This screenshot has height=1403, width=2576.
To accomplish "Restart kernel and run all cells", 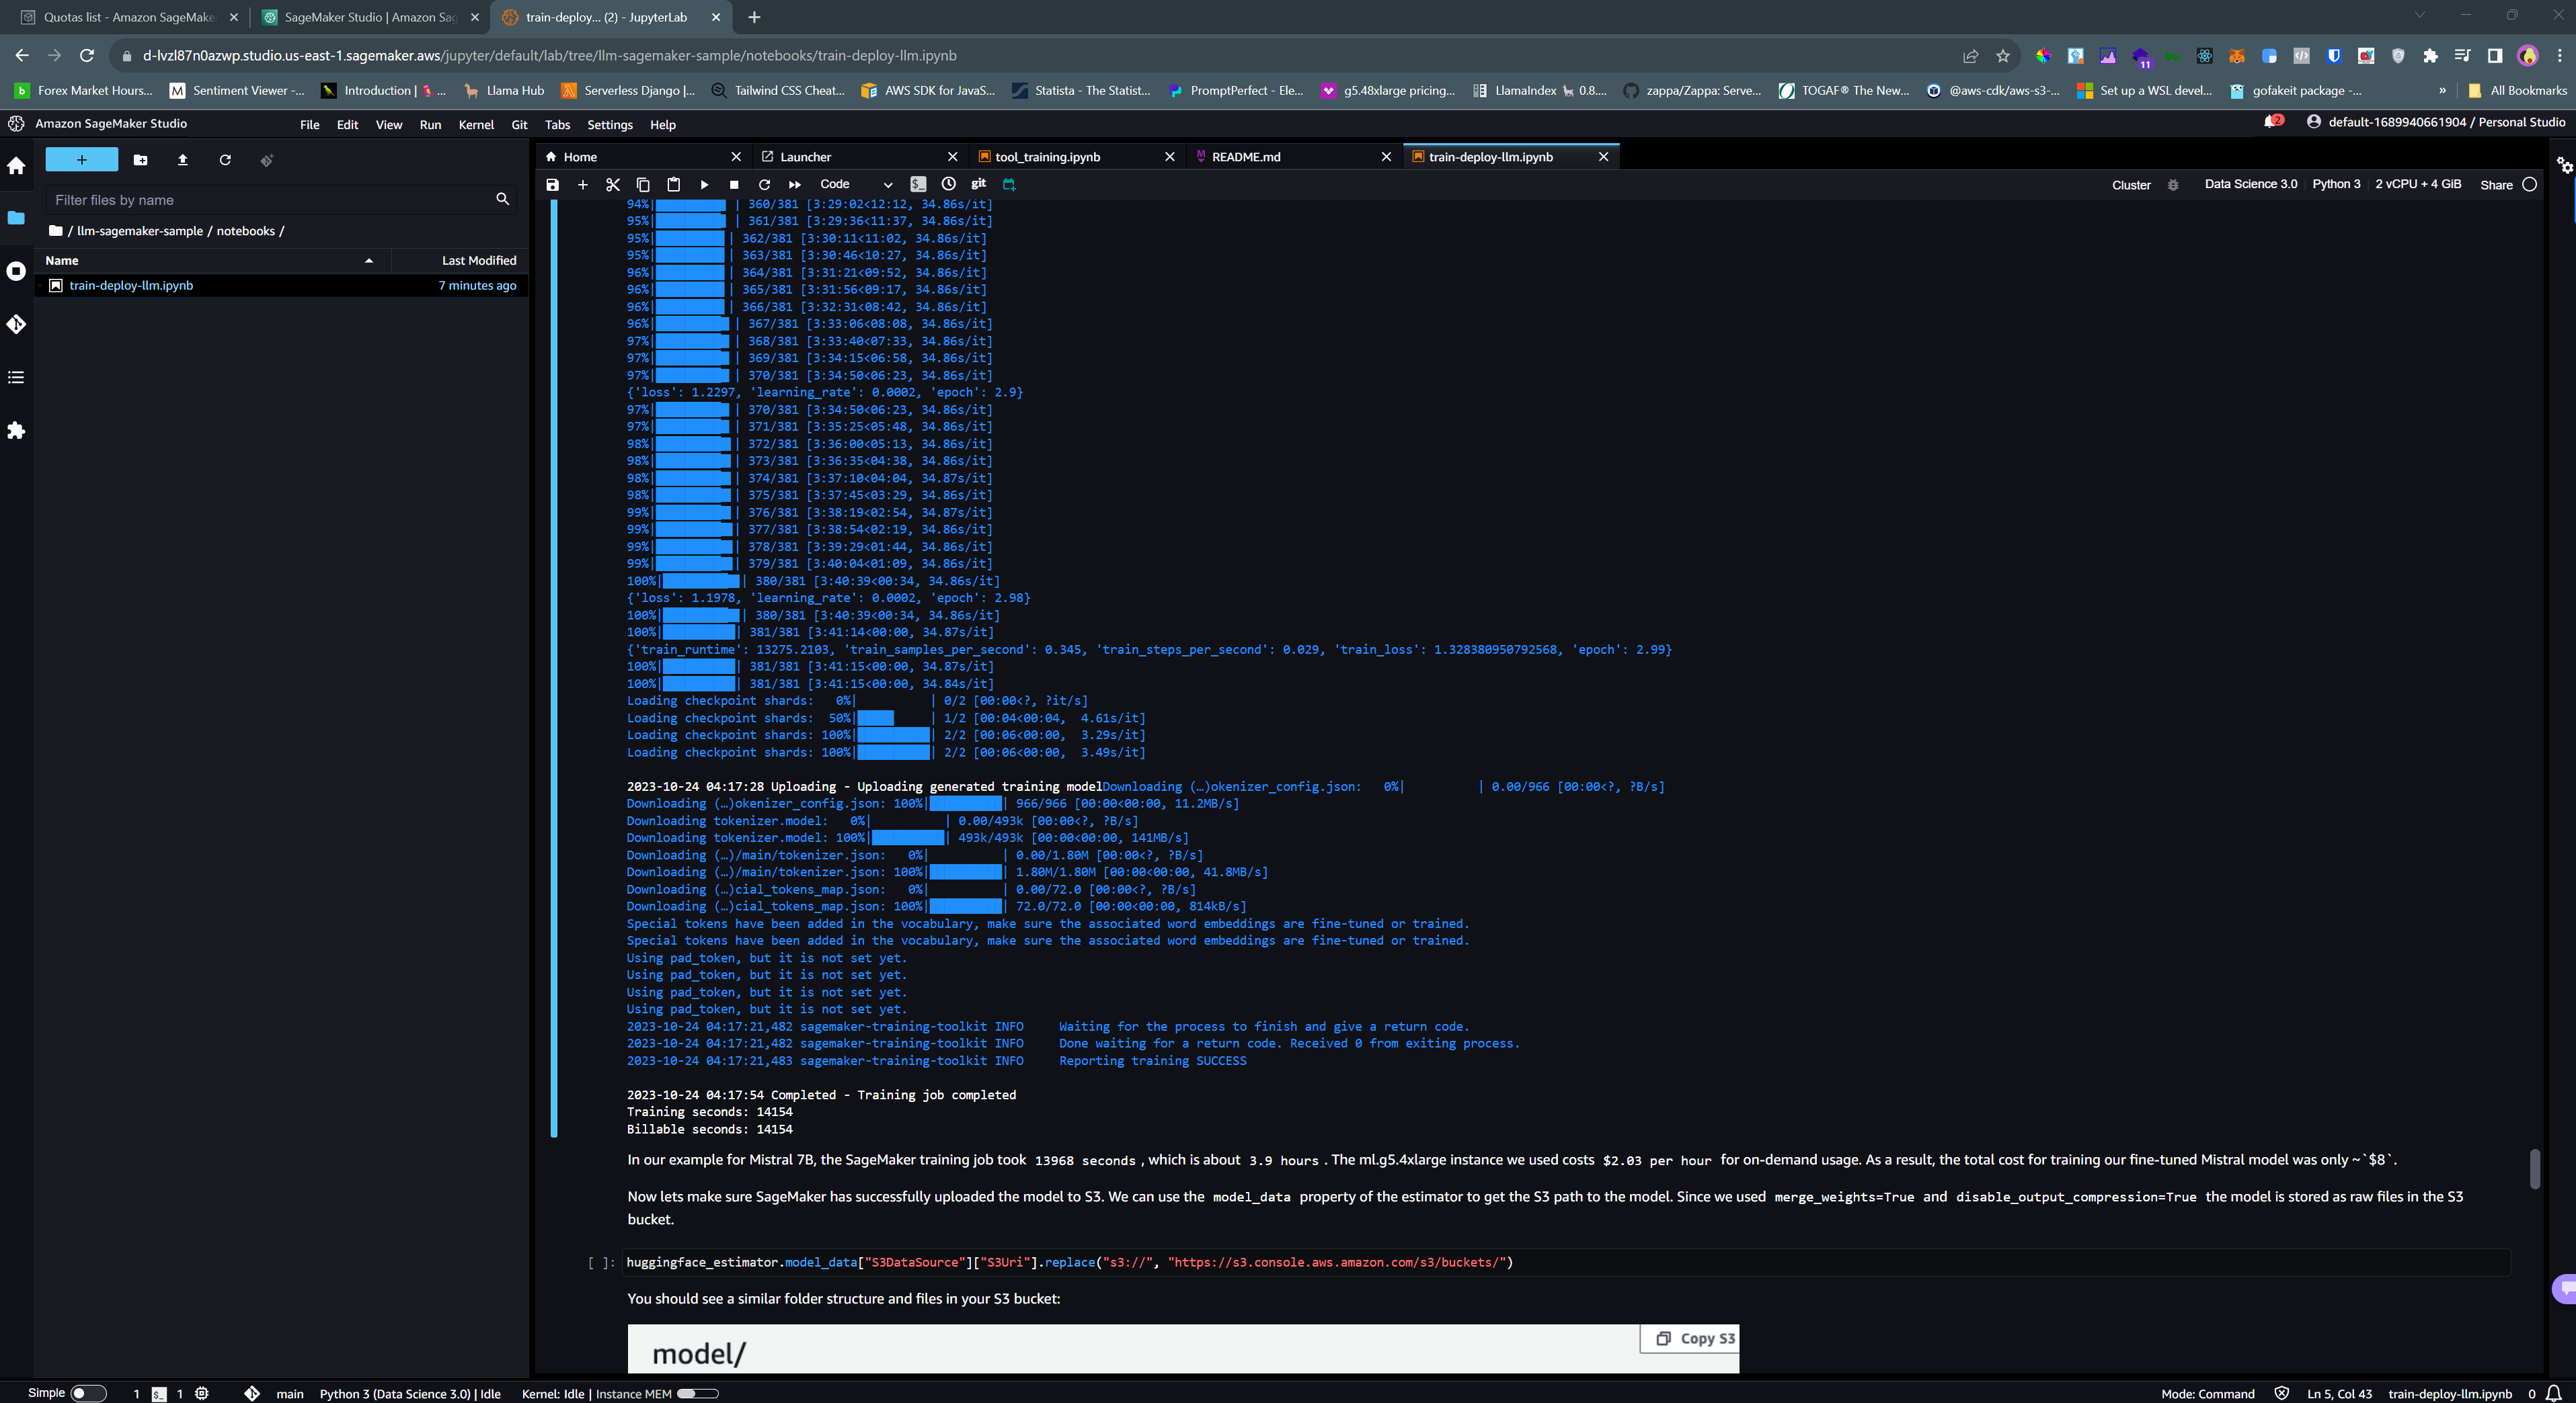I will click(x=795, y=185).
